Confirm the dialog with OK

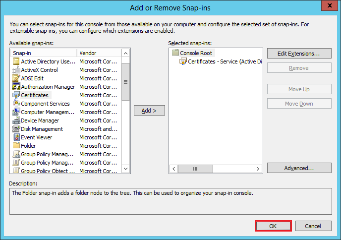pos(273,226)
